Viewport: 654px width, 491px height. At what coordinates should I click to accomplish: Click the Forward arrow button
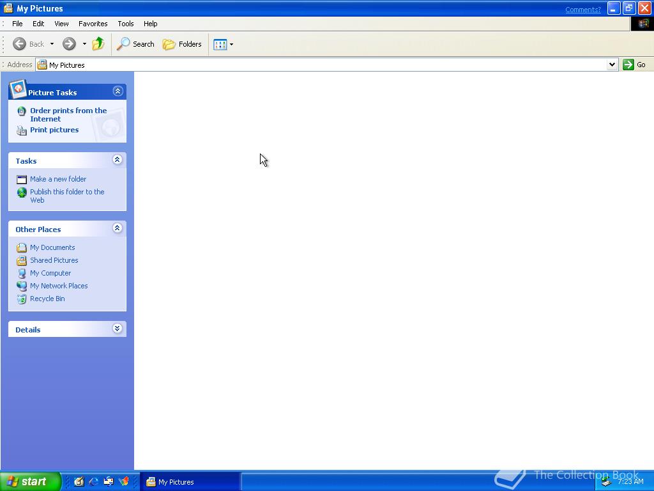(69, 44)
